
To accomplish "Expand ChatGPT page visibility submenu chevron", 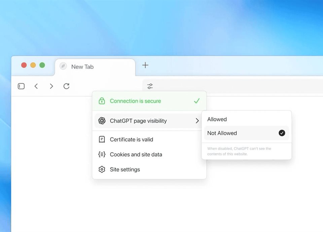I will tap(197, 121).
